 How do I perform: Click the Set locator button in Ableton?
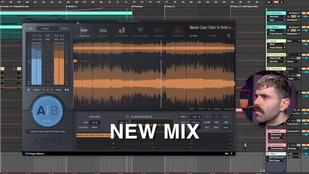[269, 2]
